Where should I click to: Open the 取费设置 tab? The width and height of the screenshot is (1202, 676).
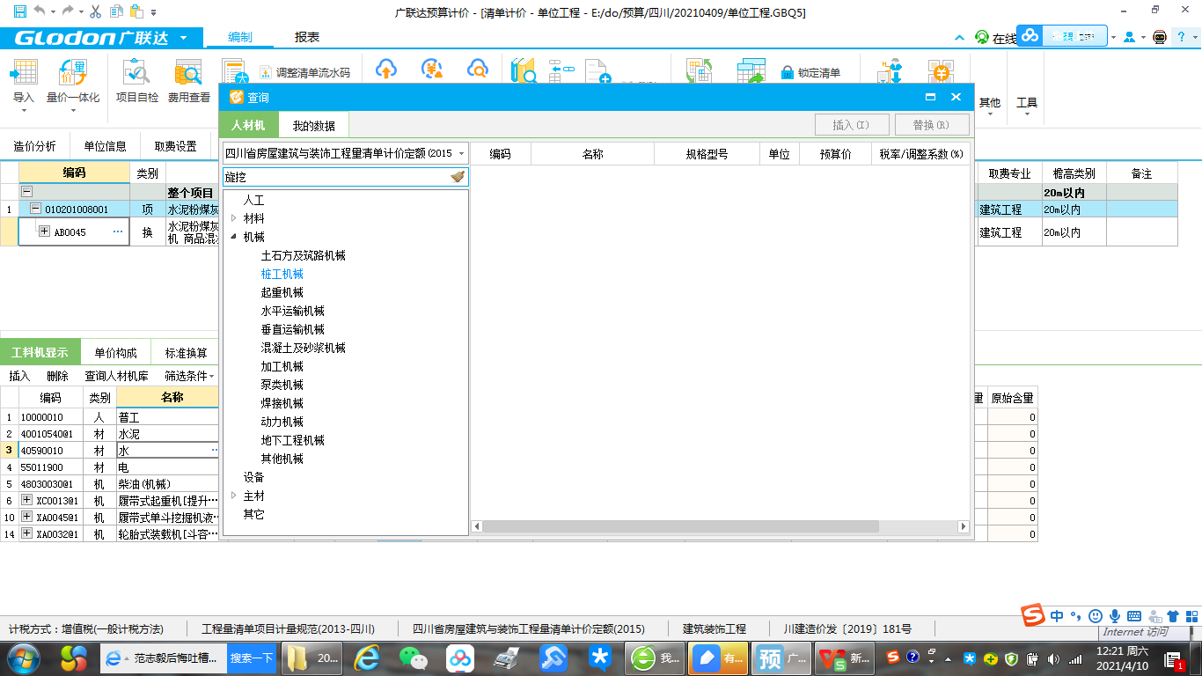point(175,146)
